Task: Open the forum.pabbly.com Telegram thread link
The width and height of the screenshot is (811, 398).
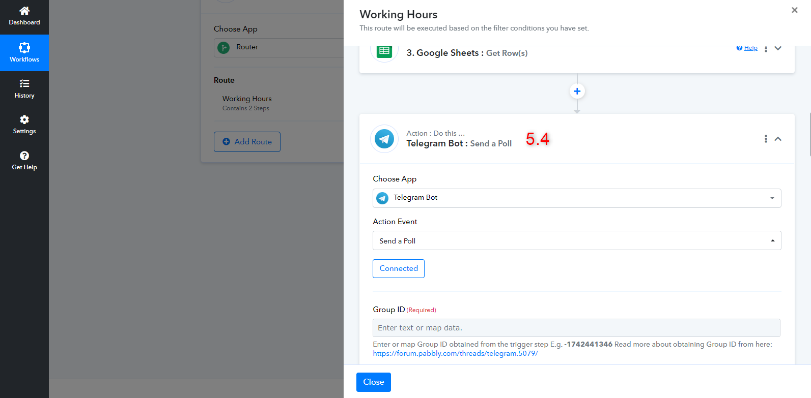Action: click(455, 353)
